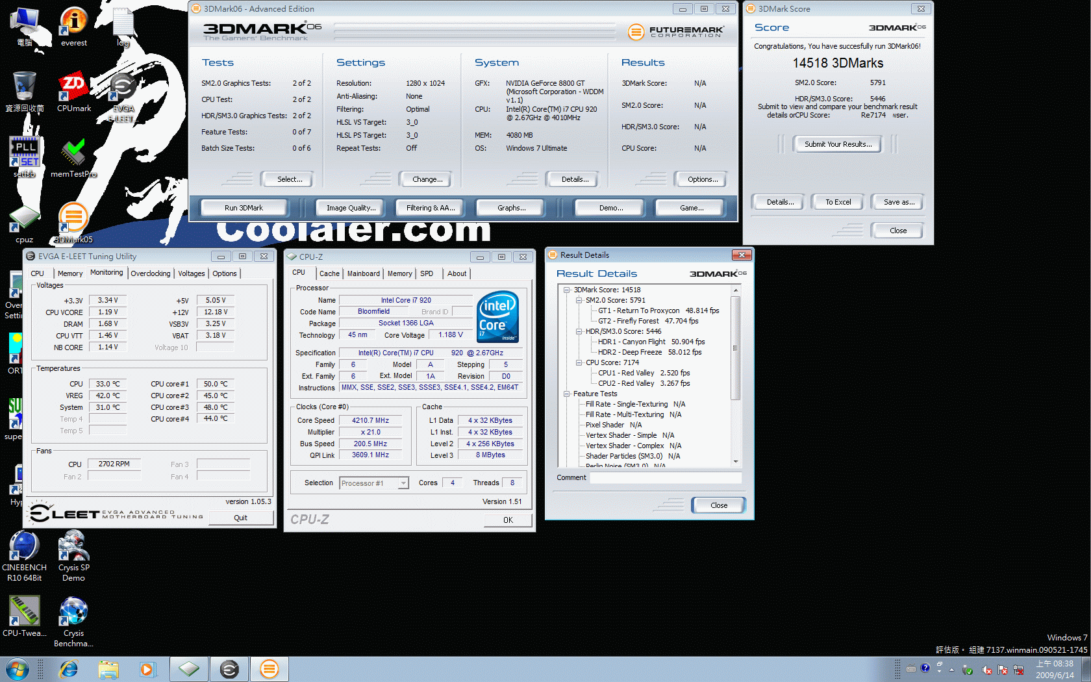Launch Internet Explorer from the taskbar
This screenshot has width=1091, height=682.
click(68, 669)
